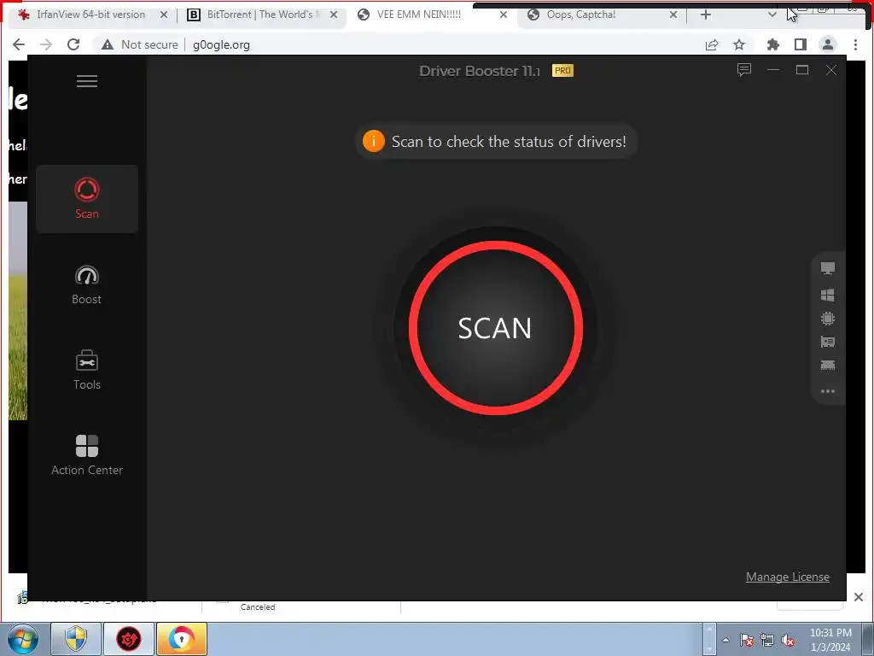
Task: Click the PRO badge next to title
Action: (562, 71)
